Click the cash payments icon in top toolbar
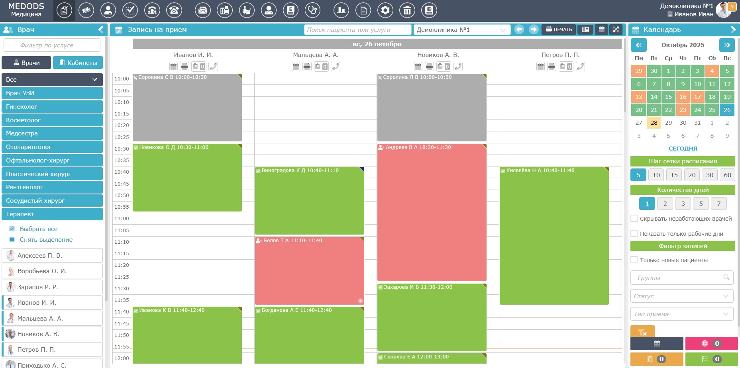 86,10
